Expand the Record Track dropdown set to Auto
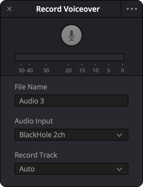This screenshot has width=143, height=187. [71, 169]
